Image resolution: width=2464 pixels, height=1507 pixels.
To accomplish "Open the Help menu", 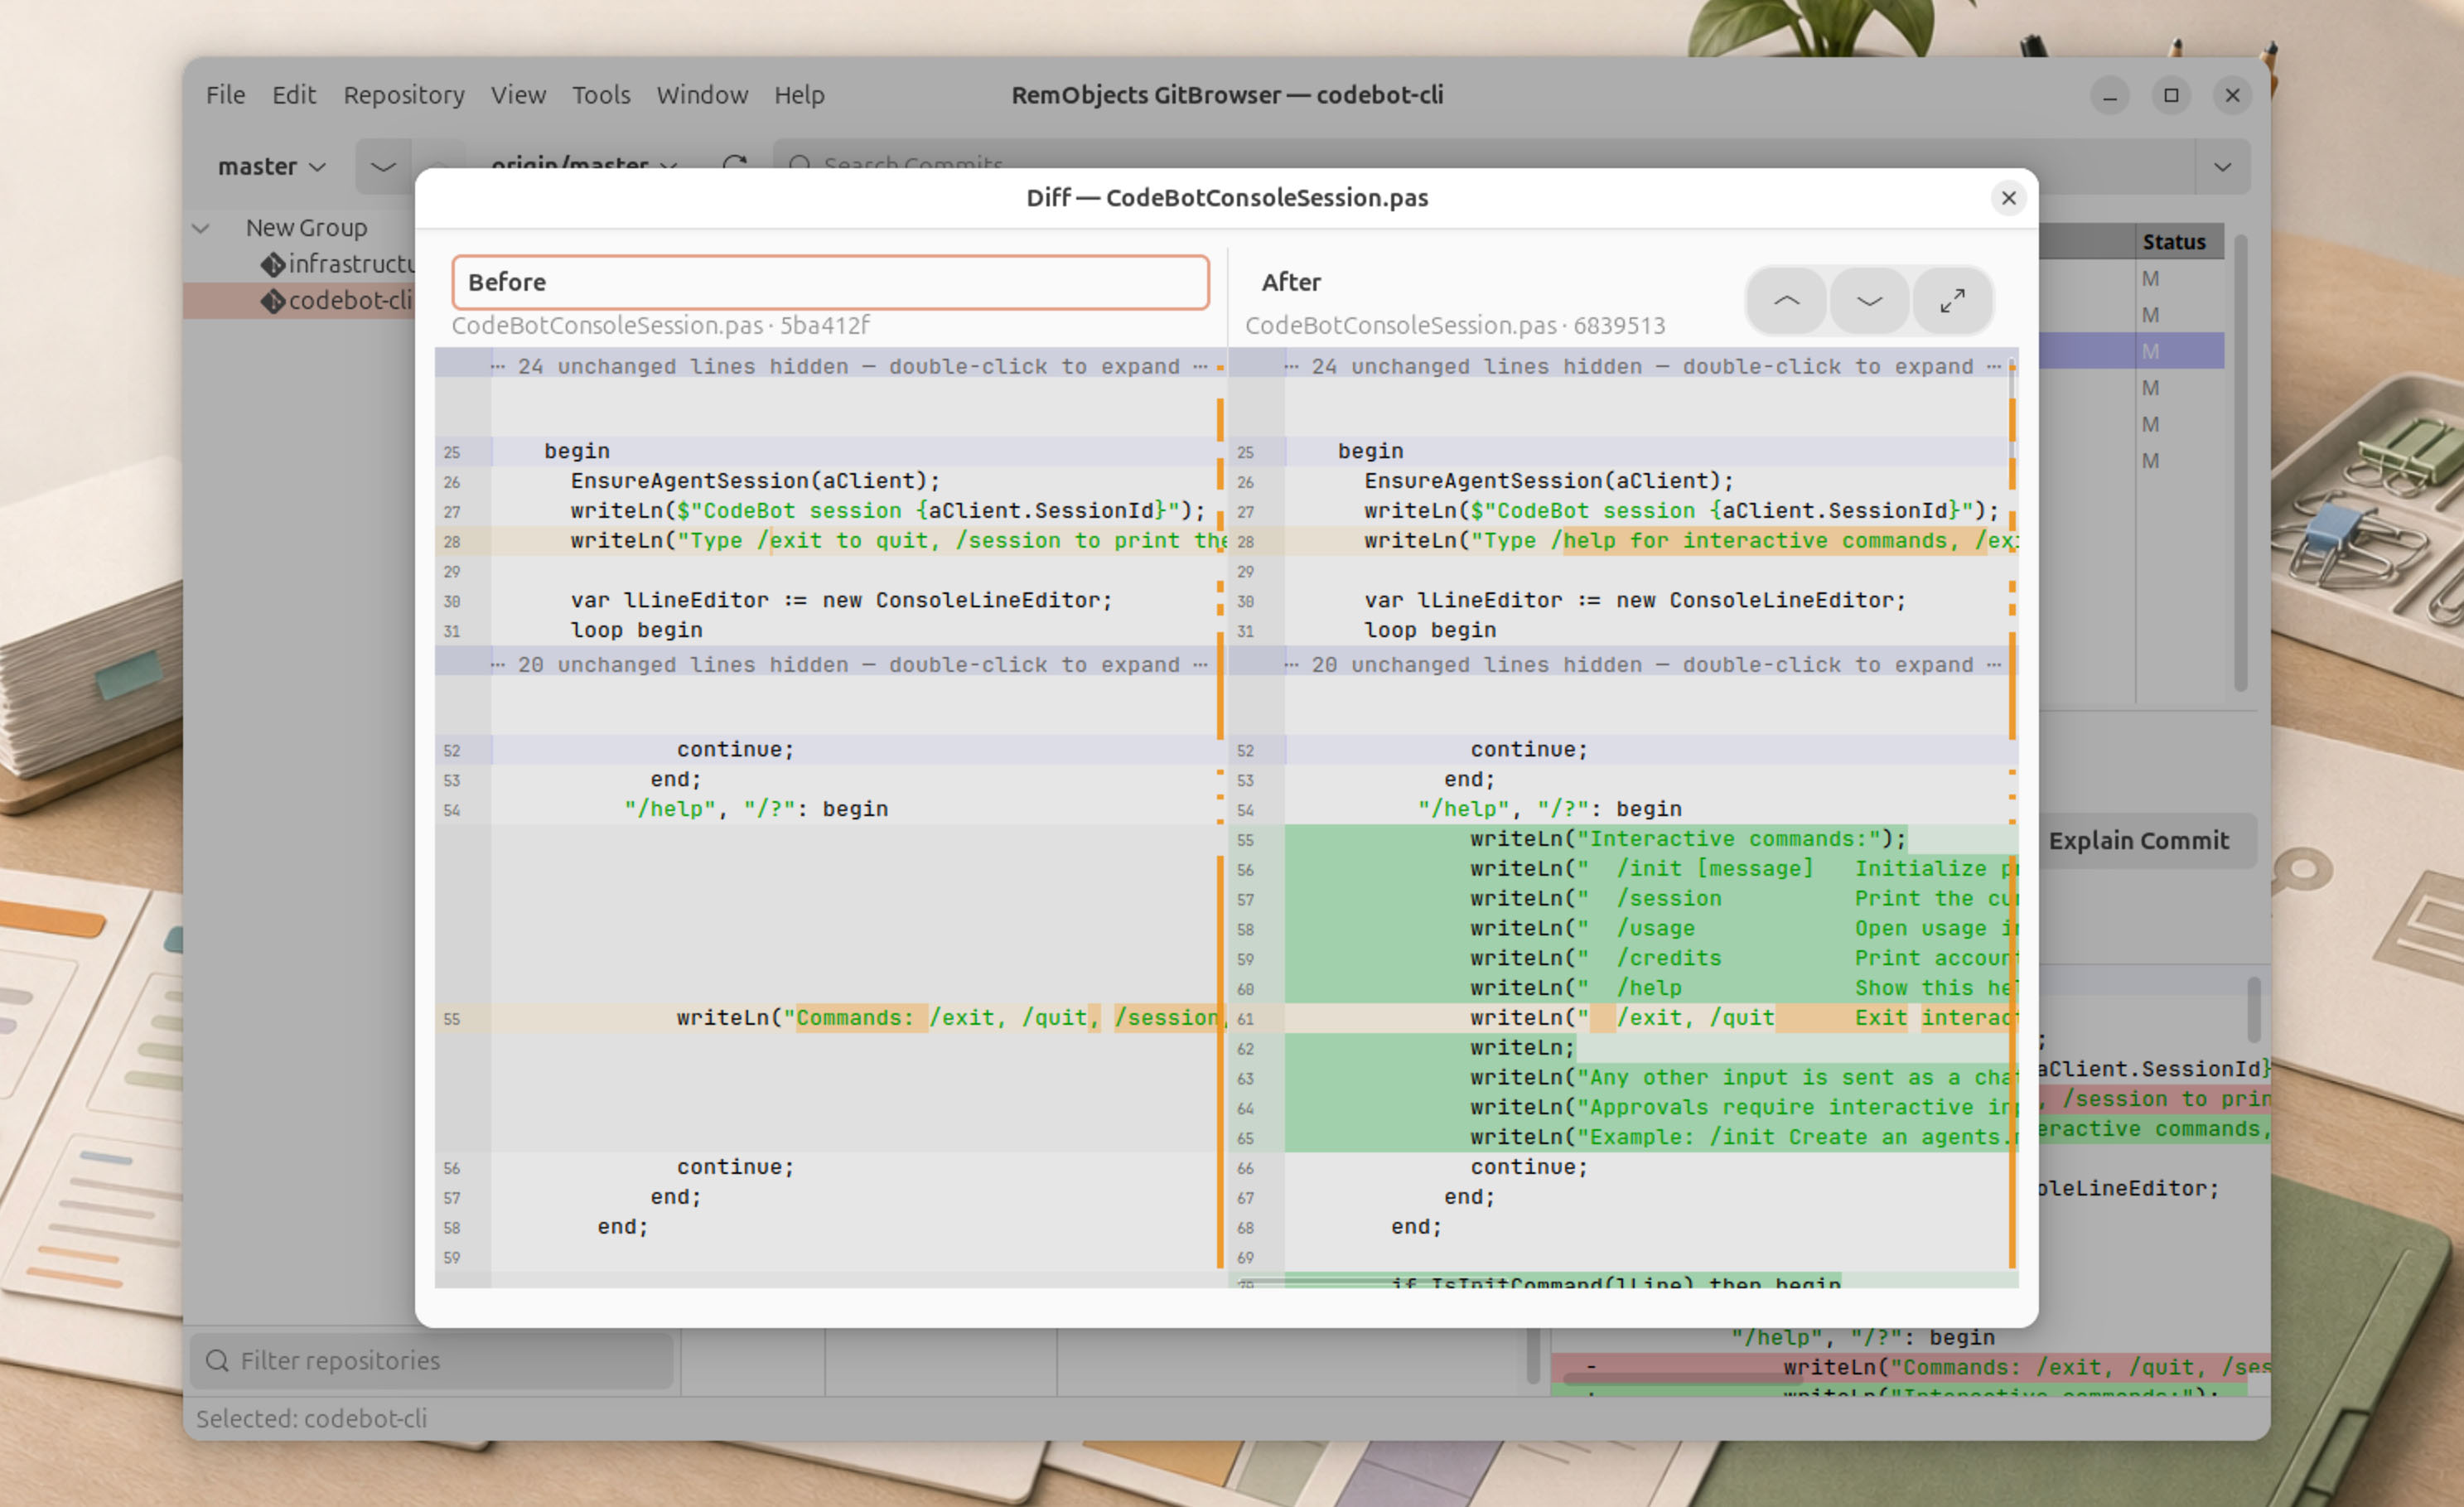I will 799,95.
